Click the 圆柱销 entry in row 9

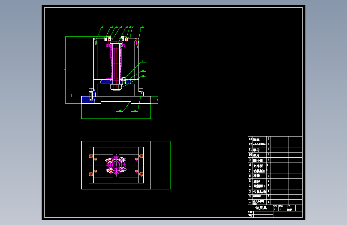coord(258,160)
